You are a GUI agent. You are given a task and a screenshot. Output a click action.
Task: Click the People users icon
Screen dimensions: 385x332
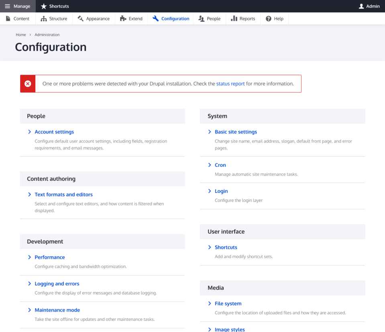coord(202,18)
